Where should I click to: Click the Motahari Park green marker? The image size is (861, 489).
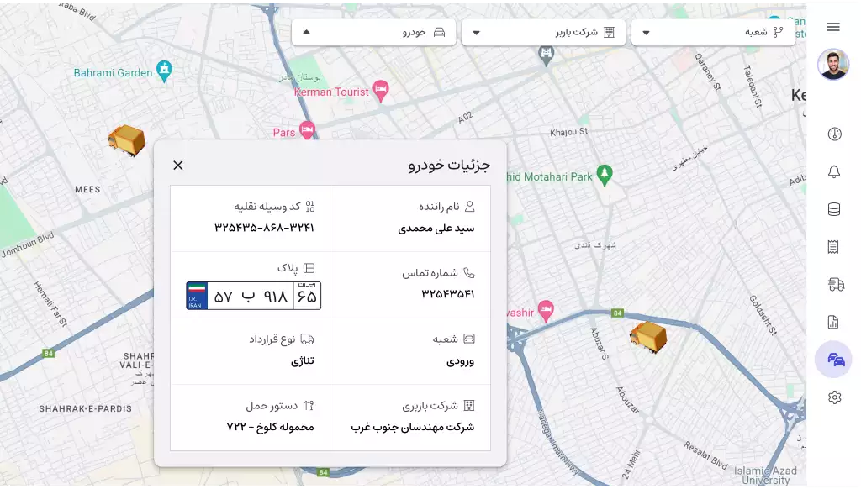click(605, 174)
